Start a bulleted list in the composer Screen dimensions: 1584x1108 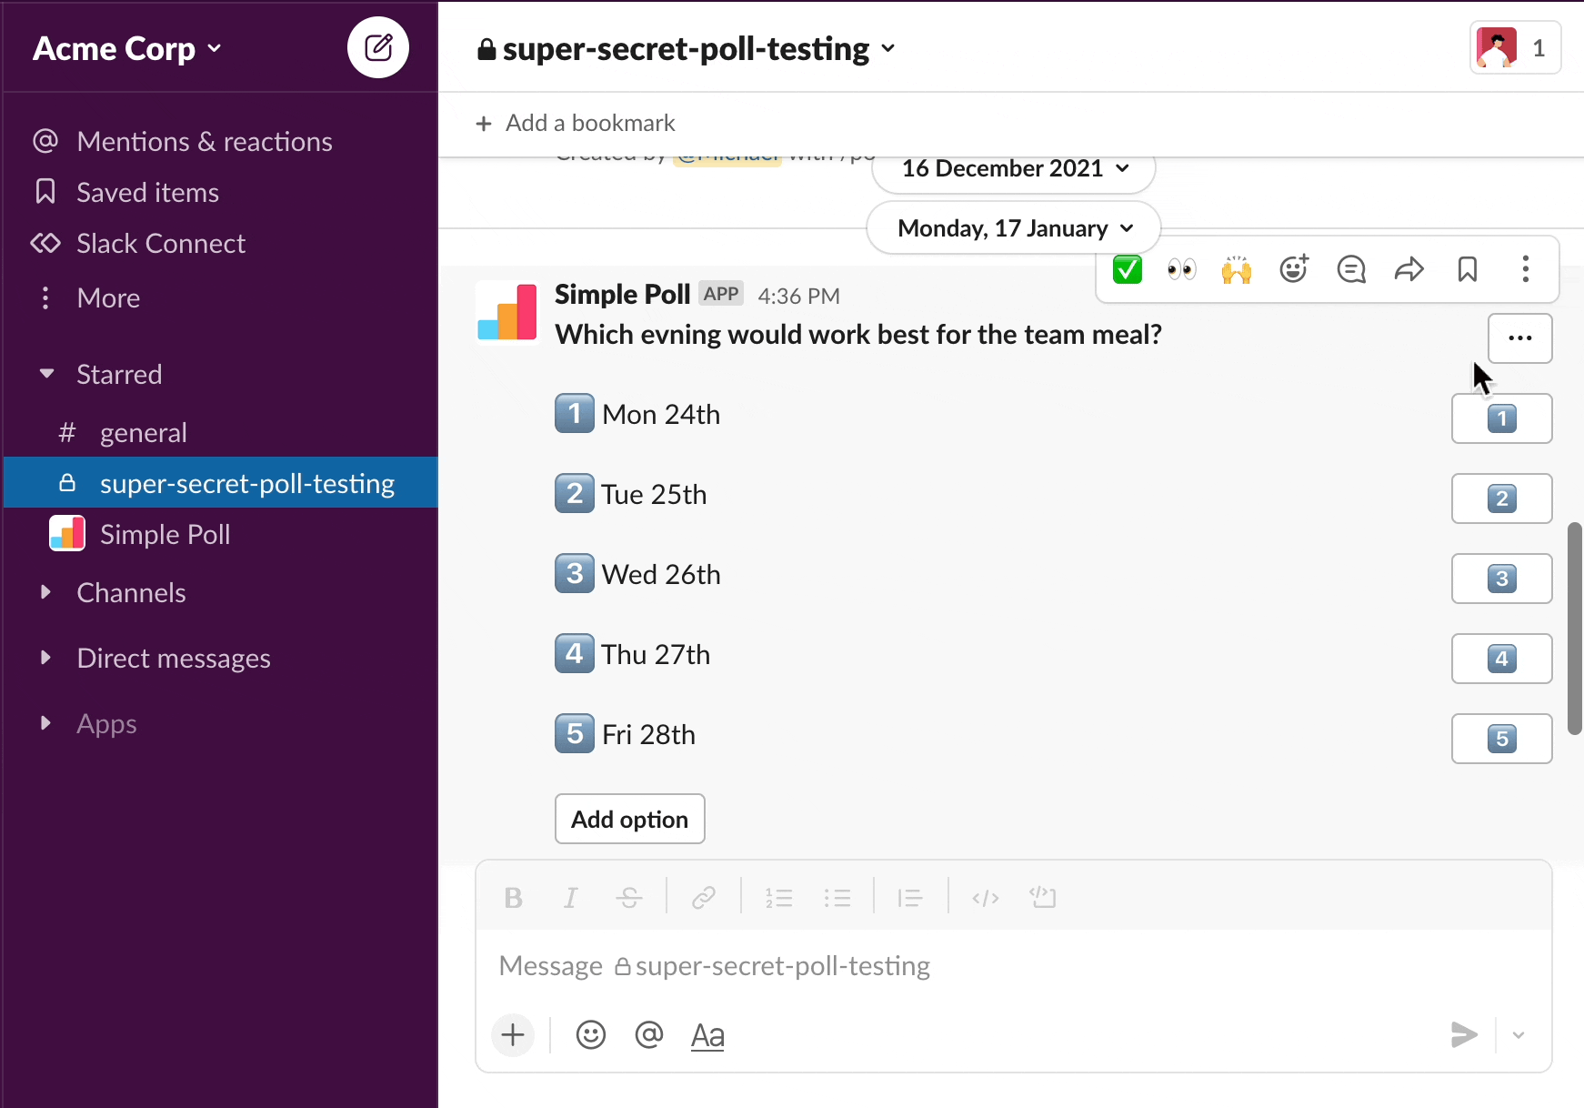click(x=837, y=898)
